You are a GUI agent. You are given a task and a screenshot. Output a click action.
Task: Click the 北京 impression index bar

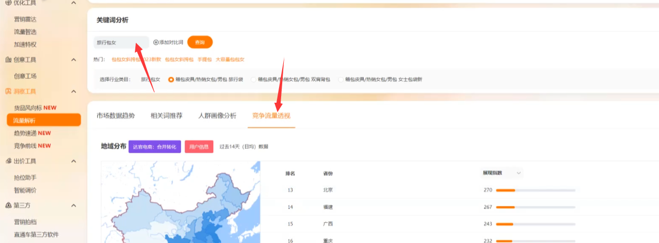[535, 190]
